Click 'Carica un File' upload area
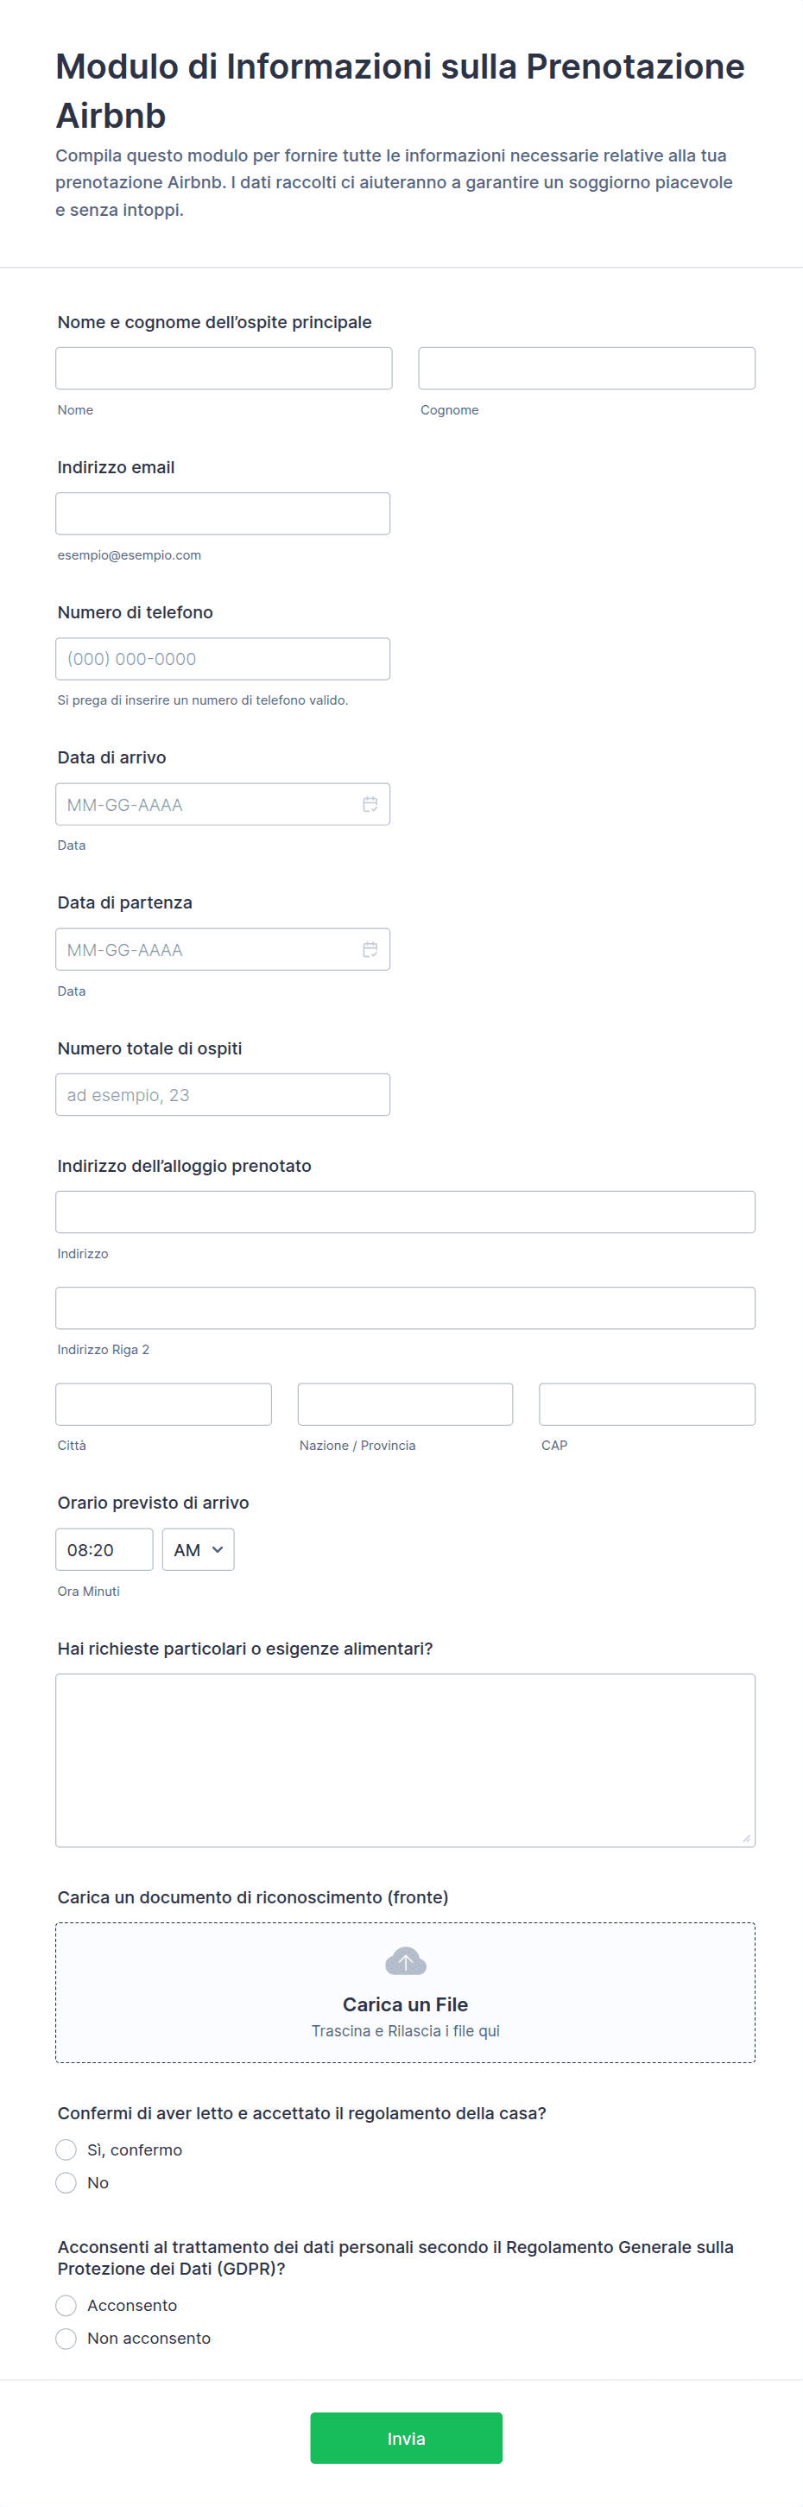 [405, 2004]
